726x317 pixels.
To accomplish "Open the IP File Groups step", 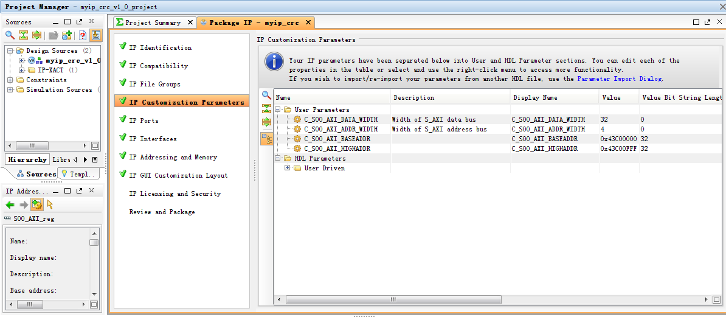I will (154, 85).
